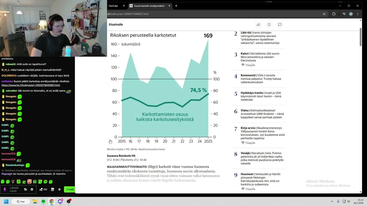Click the tray microphone icon

pos(338,201)
